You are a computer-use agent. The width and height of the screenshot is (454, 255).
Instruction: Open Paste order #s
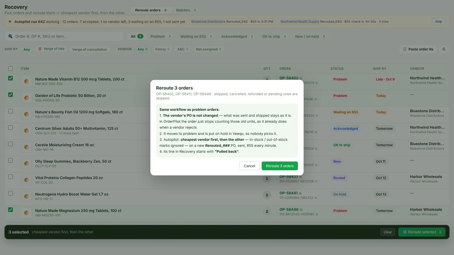pyautogui.click(x=418, y=49)
